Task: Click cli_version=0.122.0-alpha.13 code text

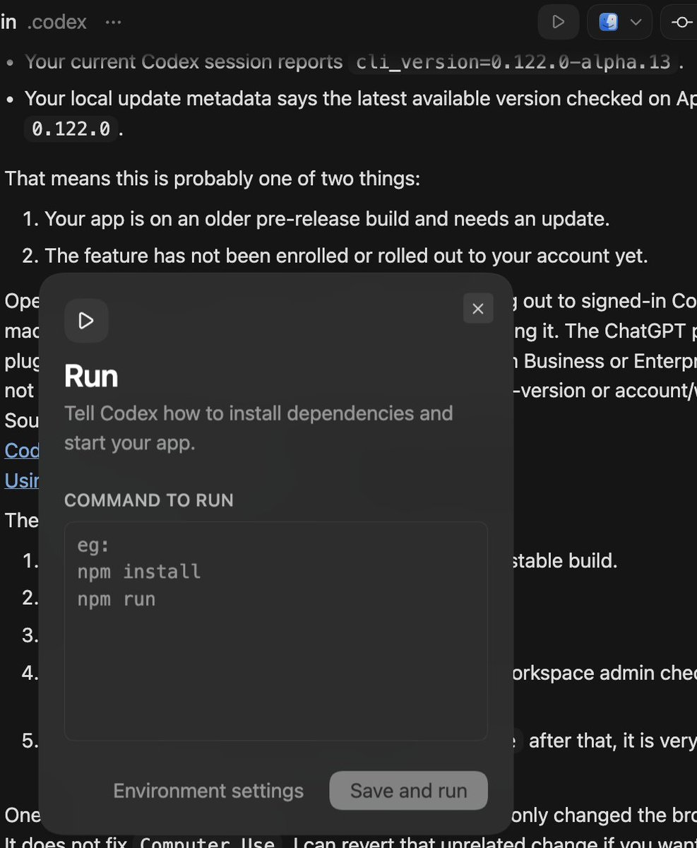Action: point(513,62)
